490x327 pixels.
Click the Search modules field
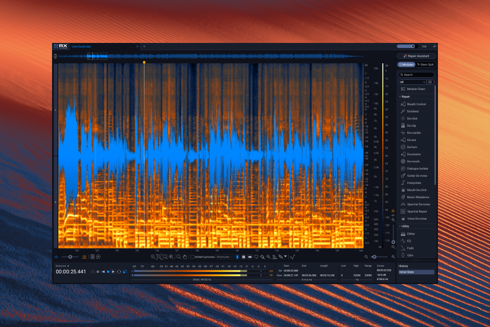(x=416, y=75)
